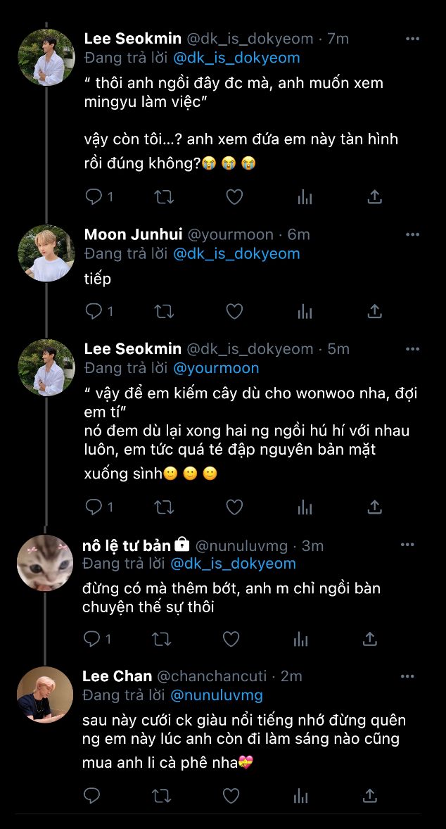Image resolution: width=446 pixels, height=829 pixels.
Task: Like nô lệ tư bản's reply
Action: coord(231,638)
